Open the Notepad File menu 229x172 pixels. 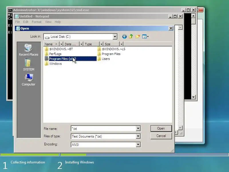click(17, 22)
